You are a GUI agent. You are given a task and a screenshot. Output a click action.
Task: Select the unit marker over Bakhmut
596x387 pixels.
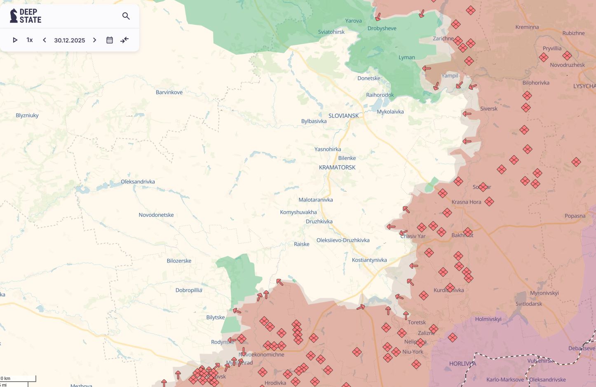tap(467, 232)
